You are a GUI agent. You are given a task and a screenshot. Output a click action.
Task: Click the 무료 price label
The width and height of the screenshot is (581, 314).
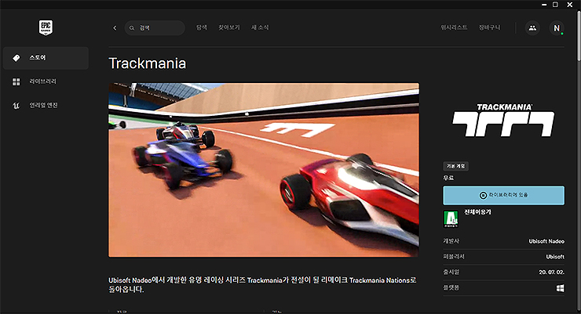coord(448,178)
